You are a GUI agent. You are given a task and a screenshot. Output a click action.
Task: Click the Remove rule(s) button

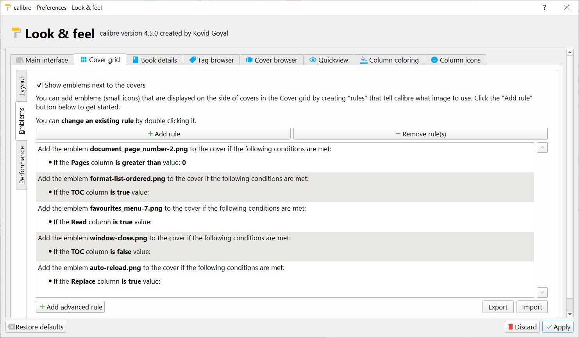pyautogui.click(x=420, y=134)
